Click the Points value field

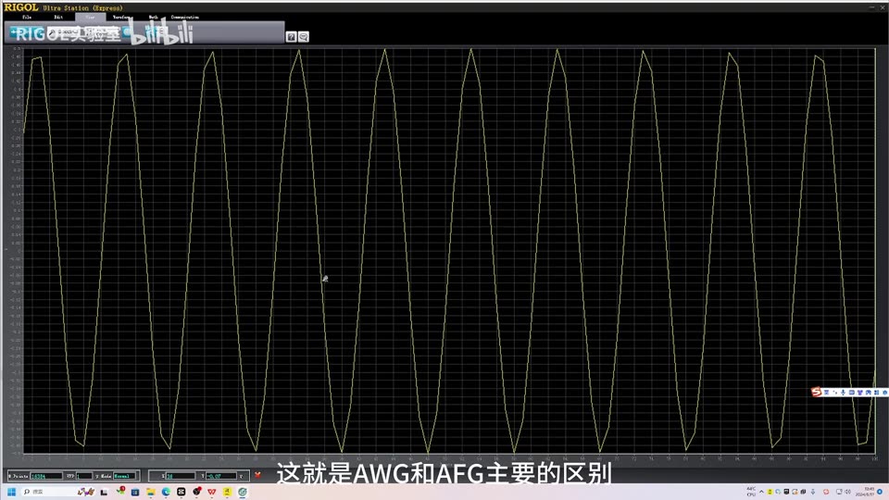tap(46, 476)
